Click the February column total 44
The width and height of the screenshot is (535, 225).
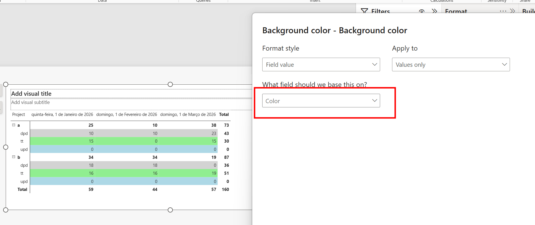pyautogui.click(x=155, y=189)
